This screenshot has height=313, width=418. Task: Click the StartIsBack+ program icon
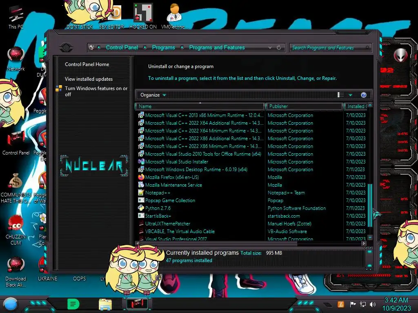141,216
